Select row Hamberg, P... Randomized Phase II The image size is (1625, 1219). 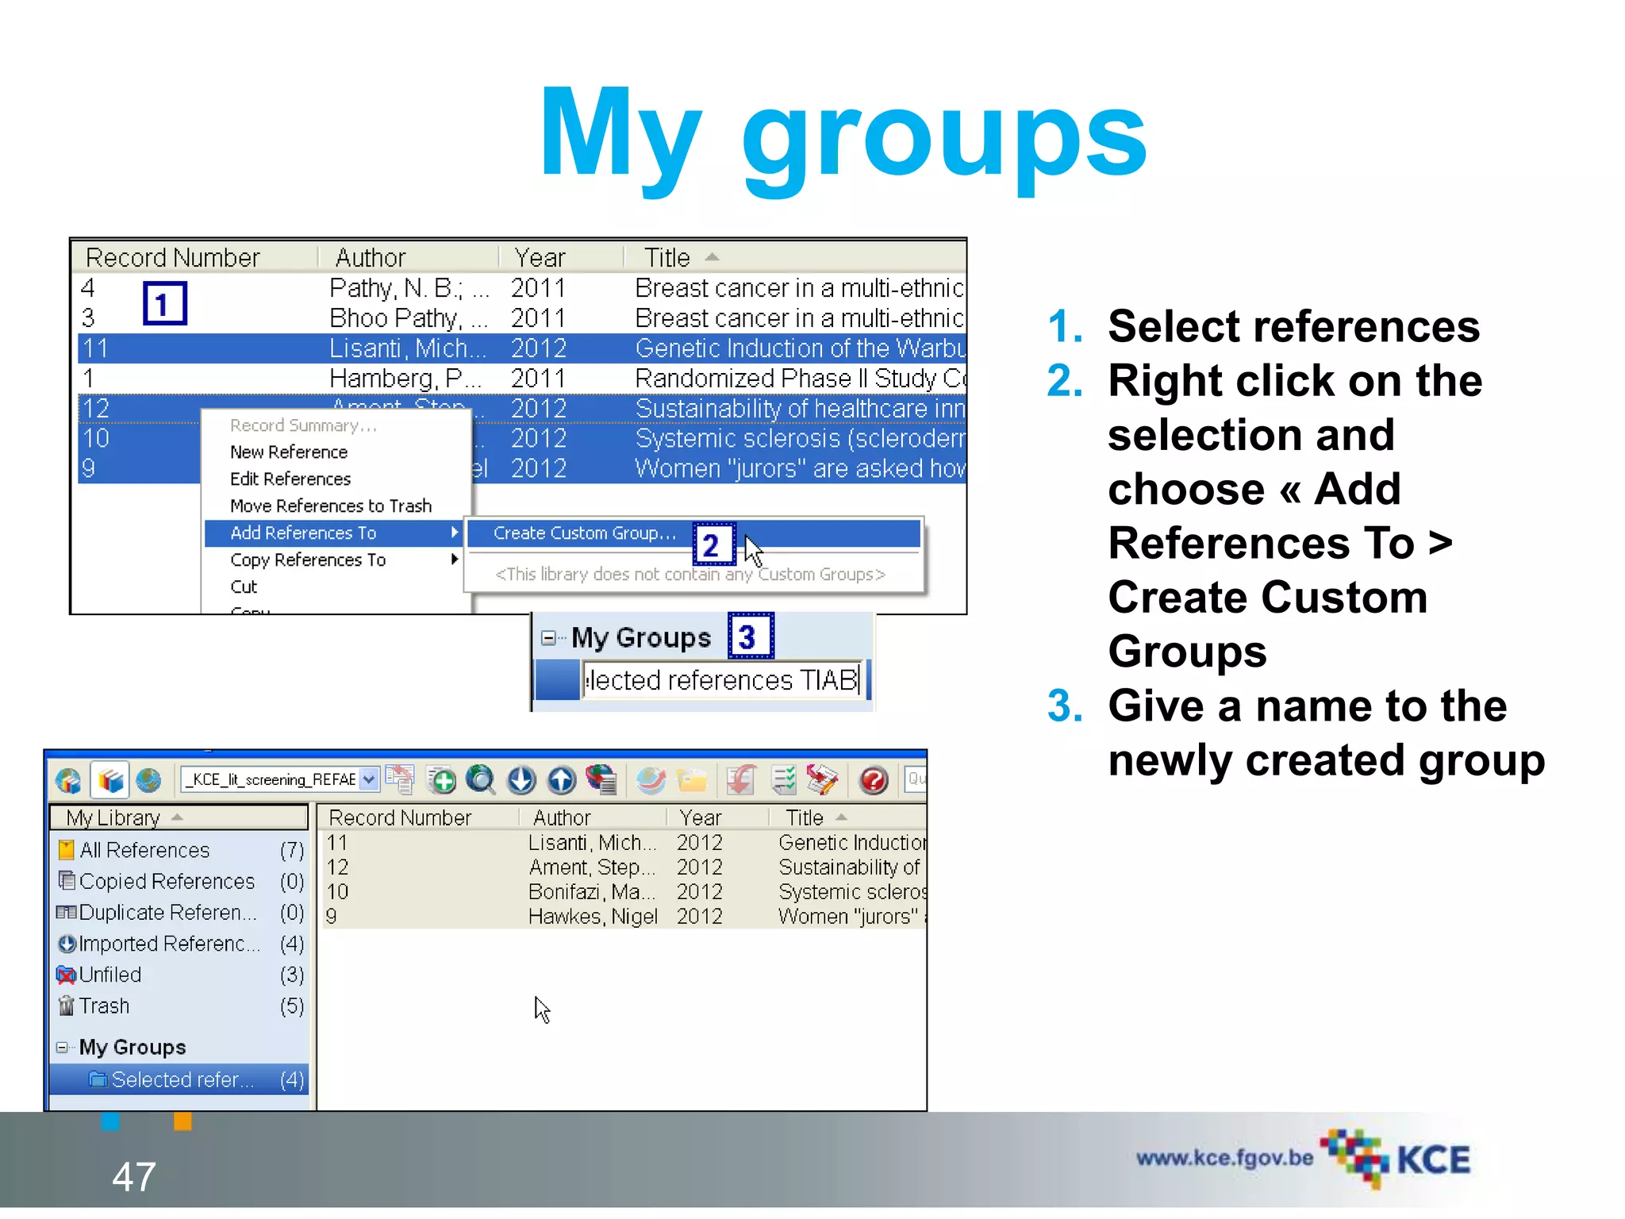(x=521, y=379)
